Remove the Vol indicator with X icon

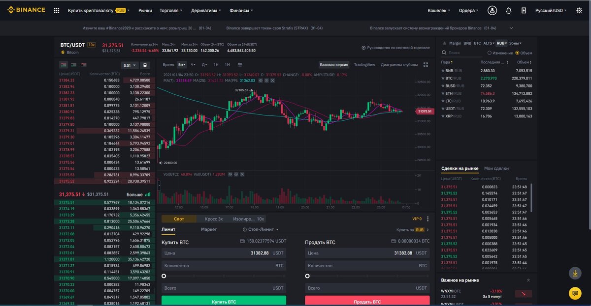click(242, 174)
